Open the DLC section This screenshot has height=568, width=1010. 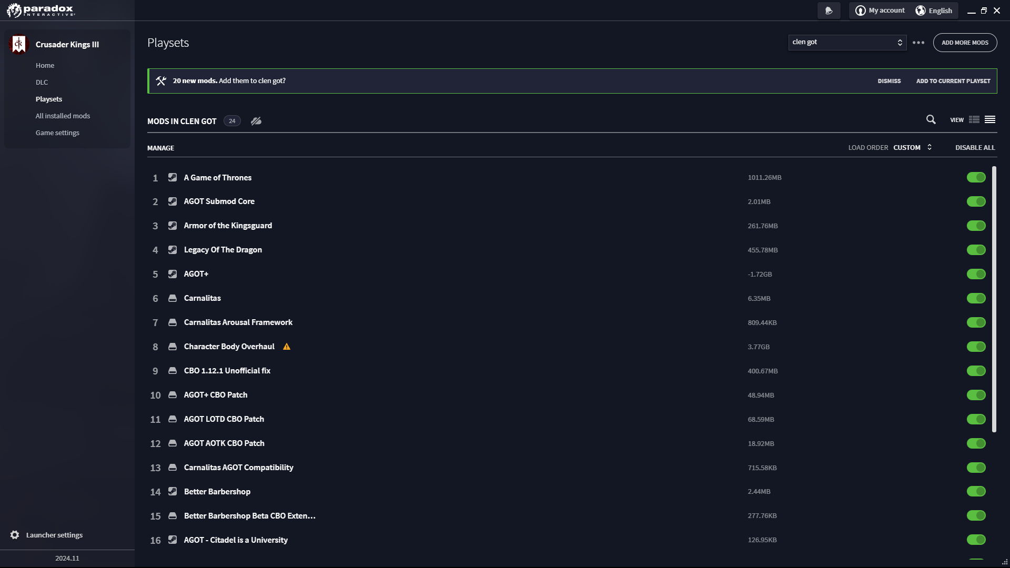tap(42, 83)
